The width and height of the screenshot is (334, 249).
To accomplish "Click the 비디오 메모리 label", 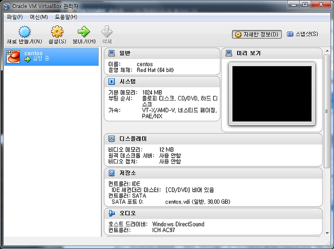I will tap(125, 149).
